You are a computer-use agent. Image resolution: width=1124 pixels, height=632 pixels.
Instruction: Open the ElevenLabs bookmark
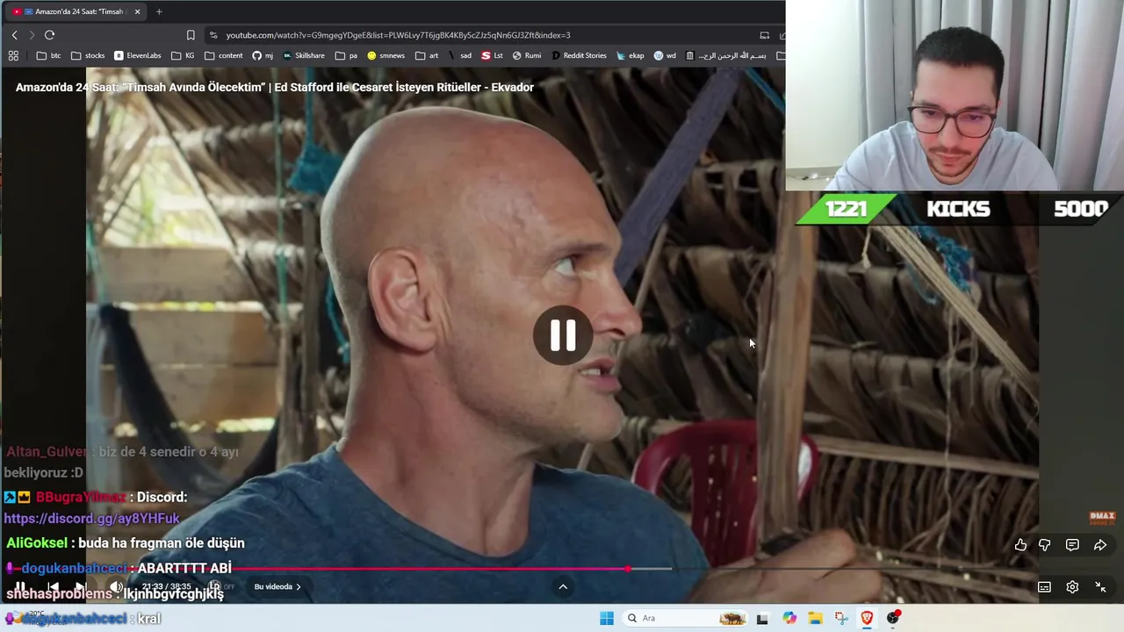[138, 55]
